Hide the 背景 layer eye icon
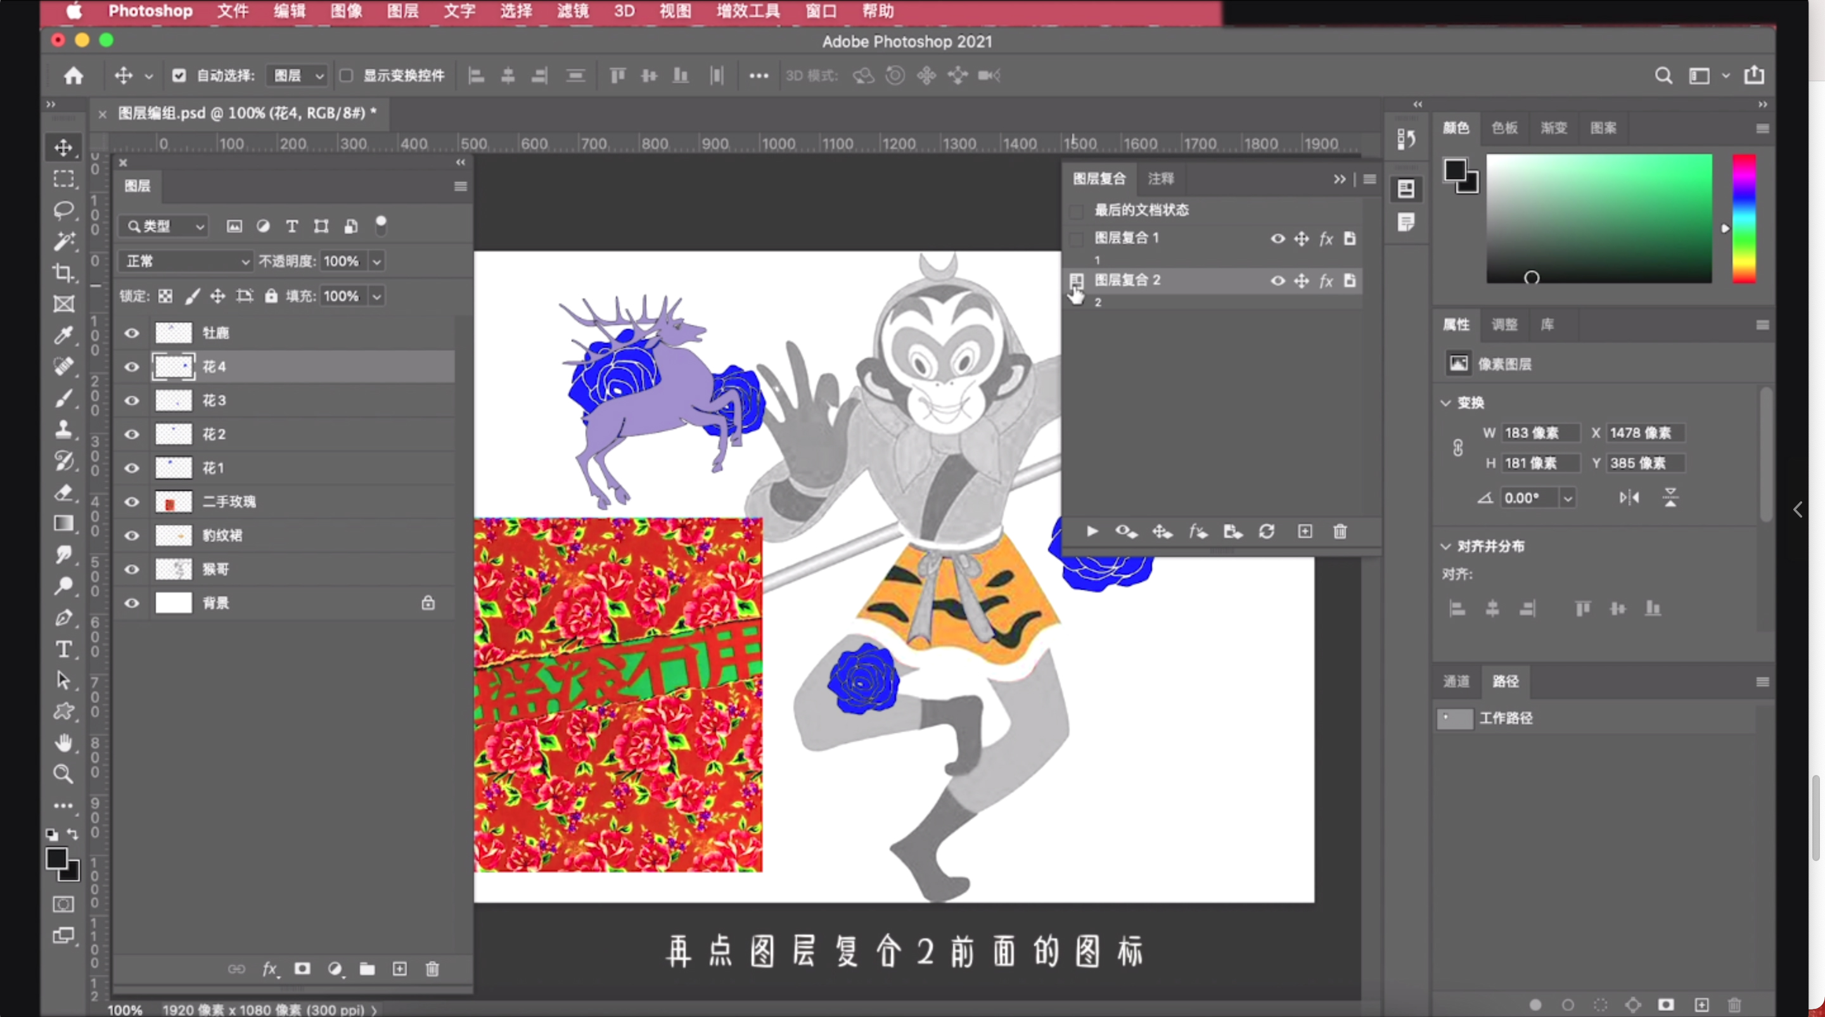Viewport: 1825px width, 1017px height. click(132, 603)
